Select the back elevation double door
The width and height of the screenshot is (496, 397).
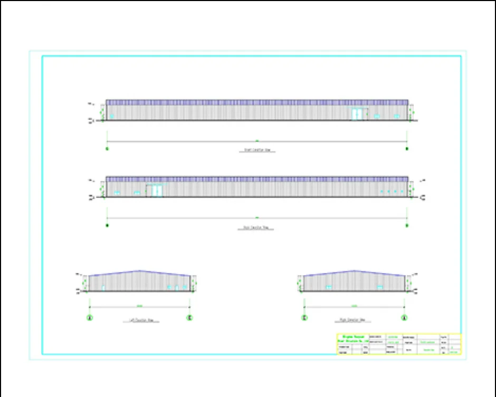tap(155, 191)
